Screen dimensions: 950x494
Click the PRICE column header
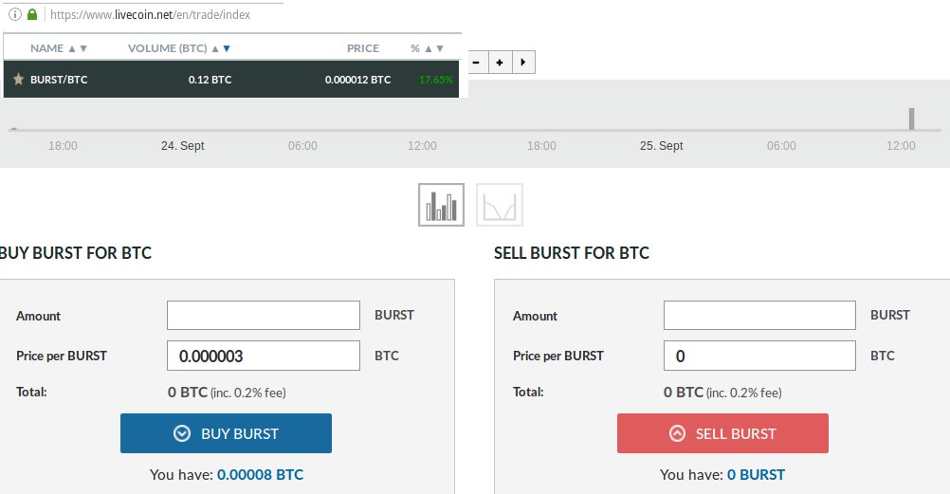363,48
